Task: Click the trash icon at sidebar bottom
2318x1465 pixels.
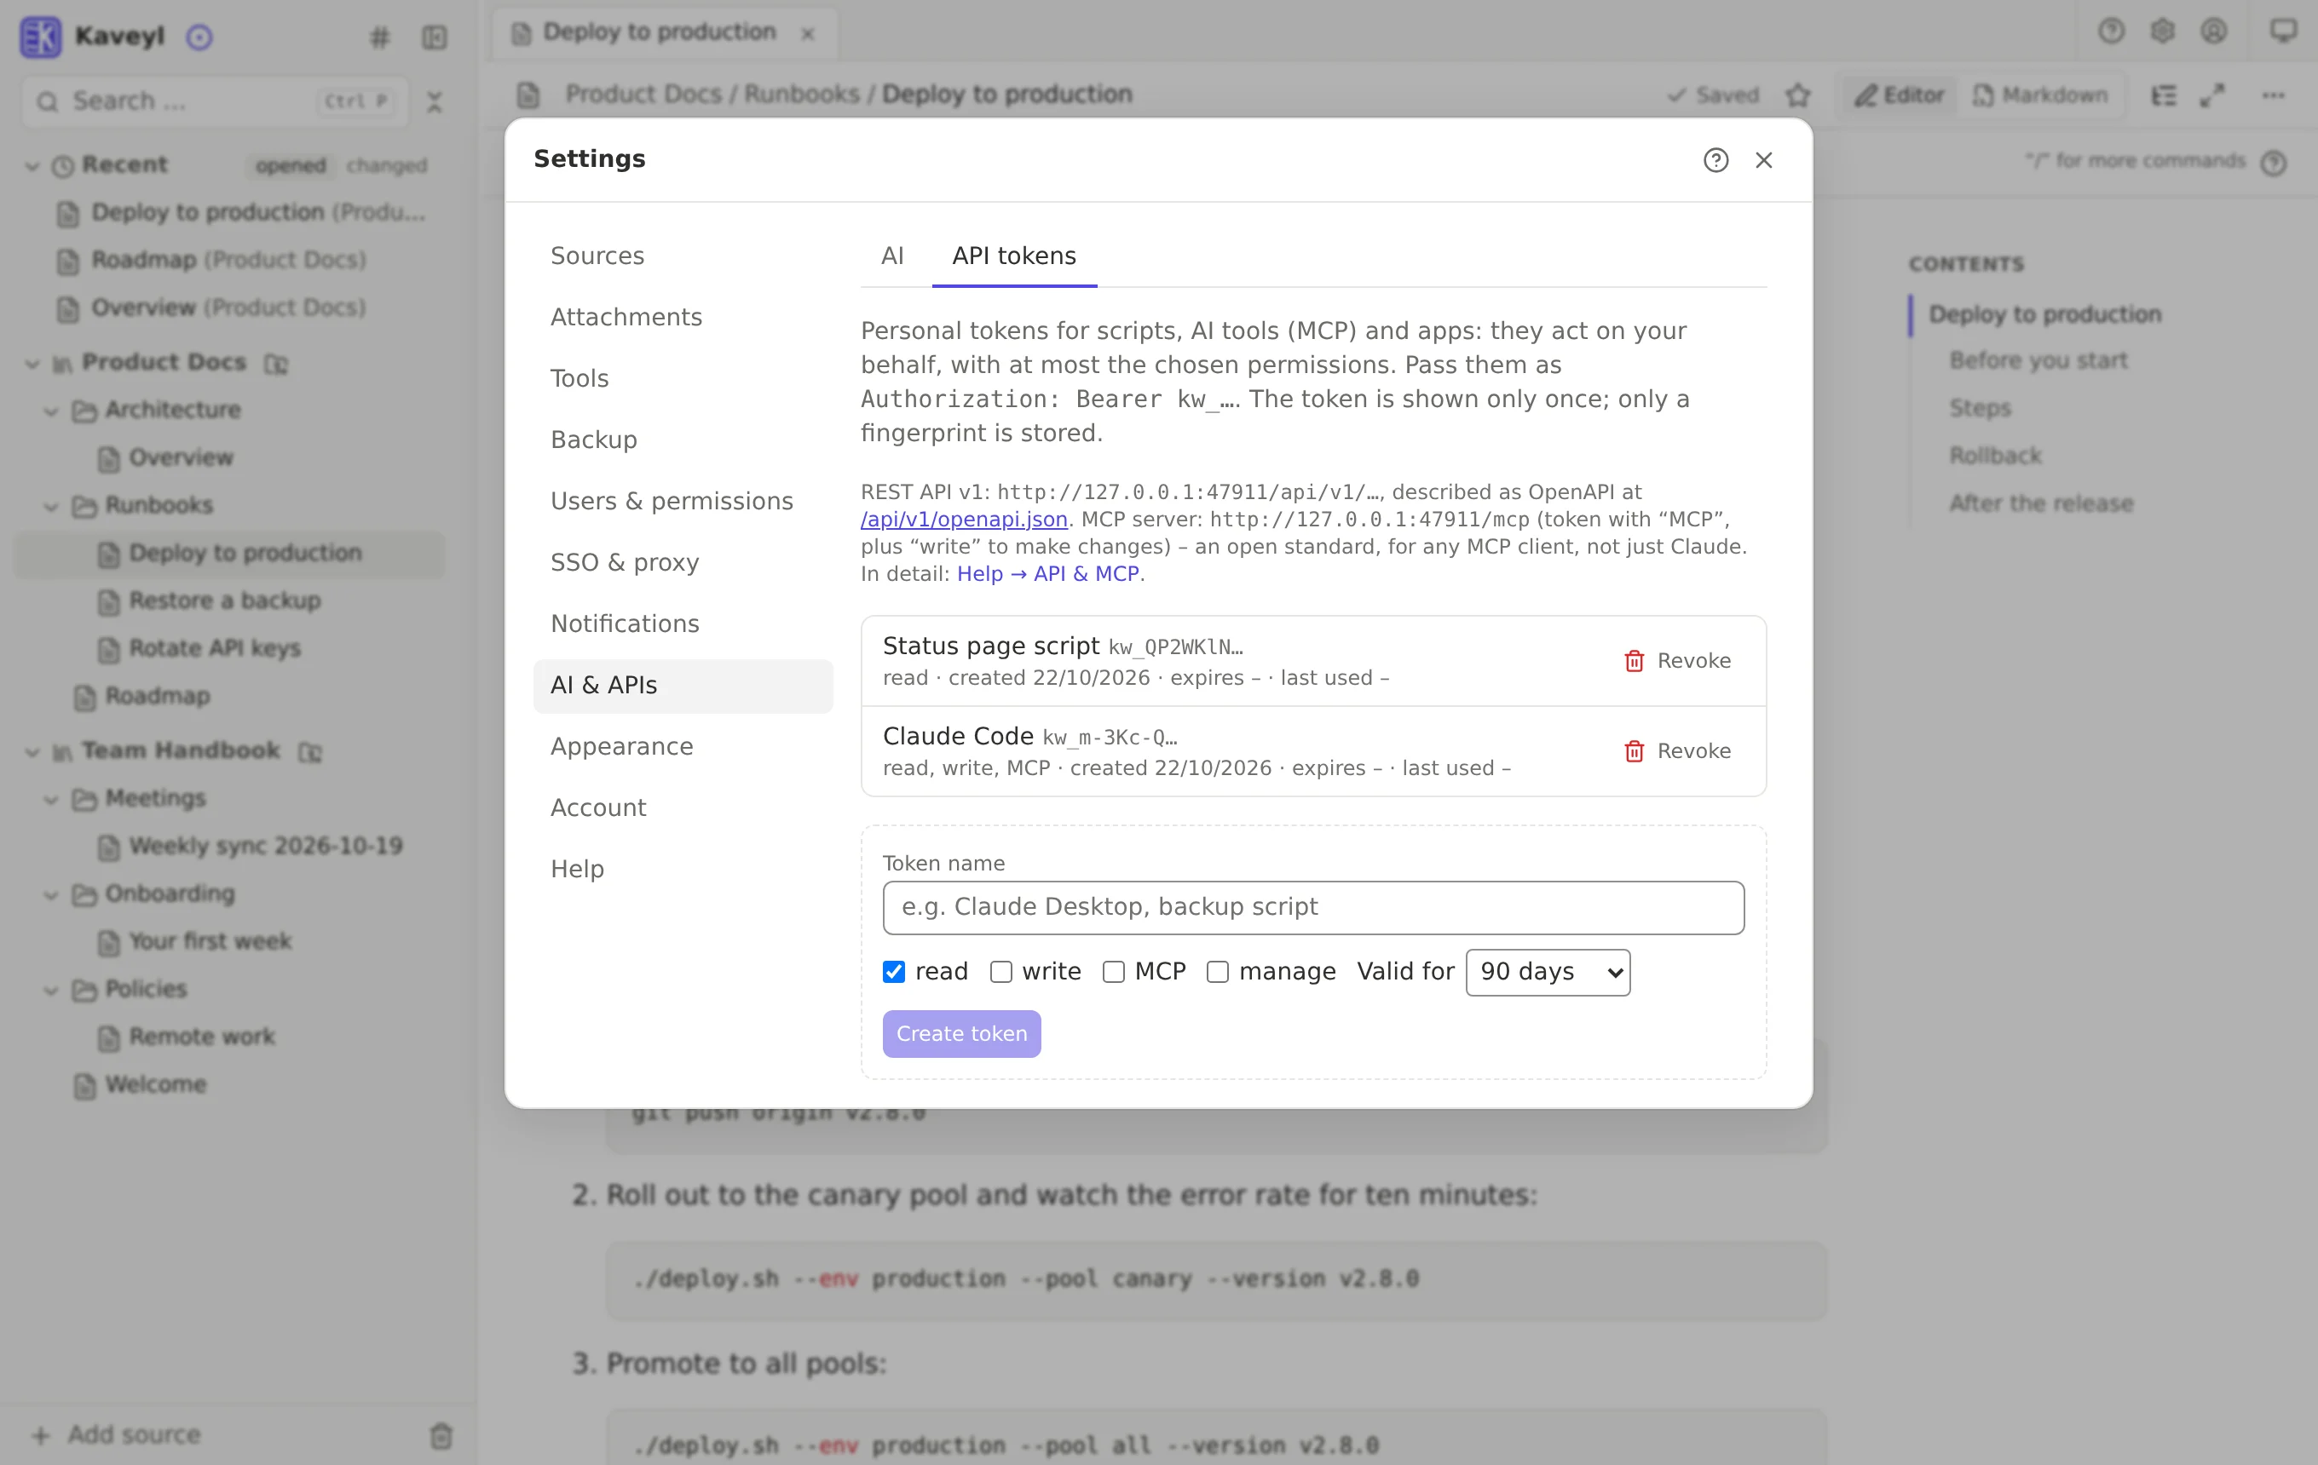Action: pos(441,1435)
